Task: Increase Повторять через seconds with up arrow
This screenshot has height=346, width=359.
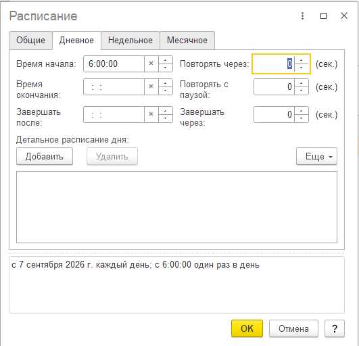Action: pyautogui.click(x=302, y=60)
